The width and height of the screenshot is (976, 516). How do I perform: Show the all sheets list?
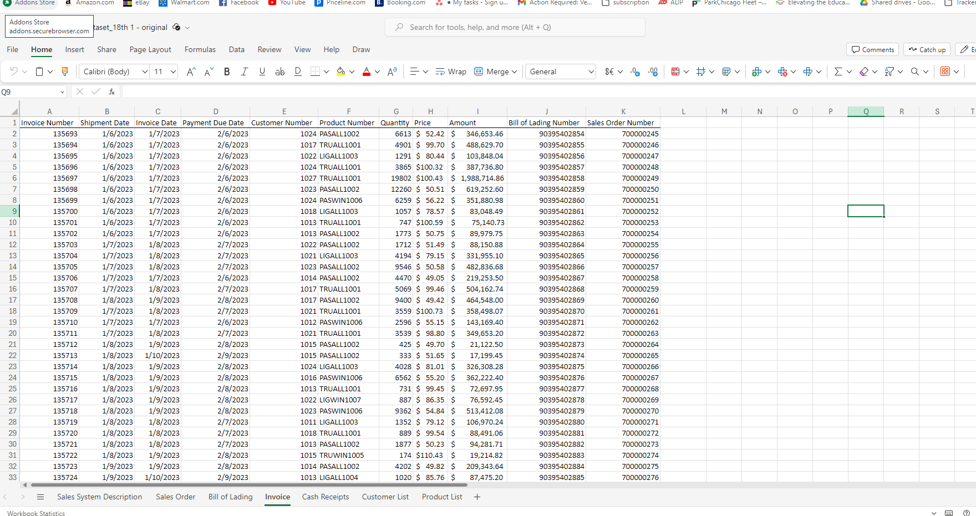pyautogui.click(x=40, y=497)
